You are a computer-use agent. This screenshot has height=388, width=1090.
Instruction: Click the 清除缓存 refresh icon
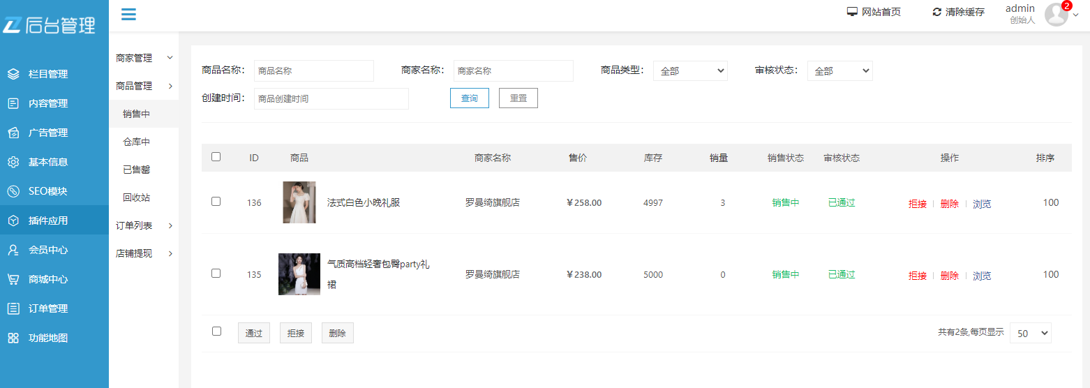click(936, 12)
